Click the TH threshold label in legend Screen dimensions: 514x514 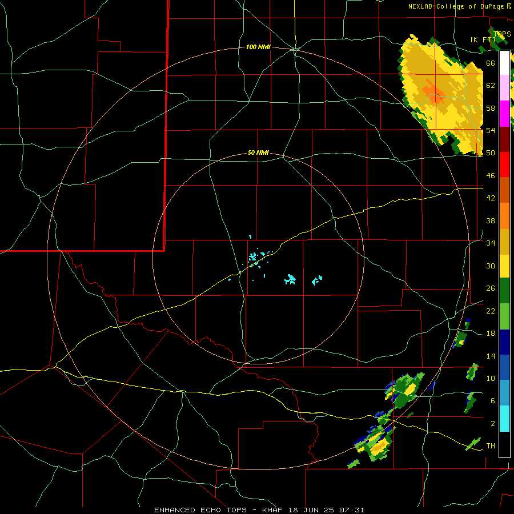(491, 445)
